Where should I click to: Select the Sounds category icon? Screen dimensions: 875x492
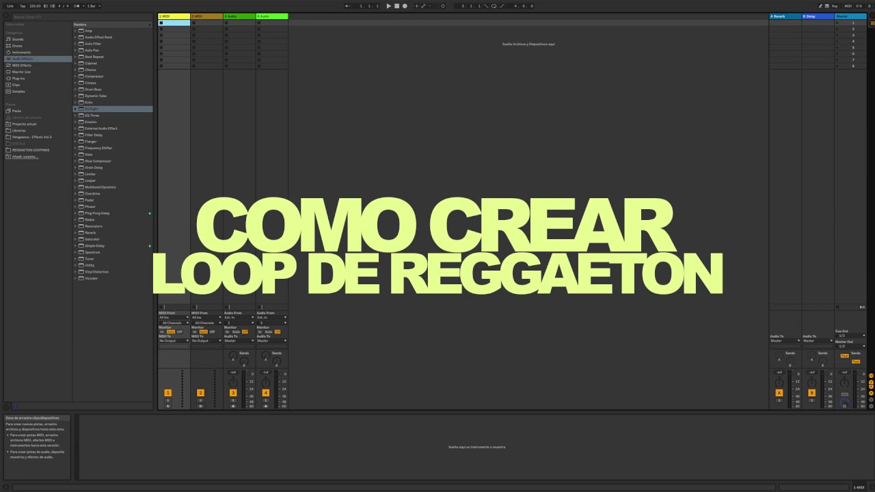(x=8, y=39)
